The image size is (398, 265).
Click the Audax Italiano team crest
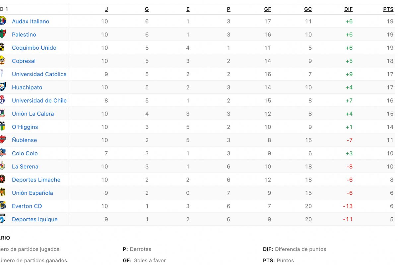point(3,21)
